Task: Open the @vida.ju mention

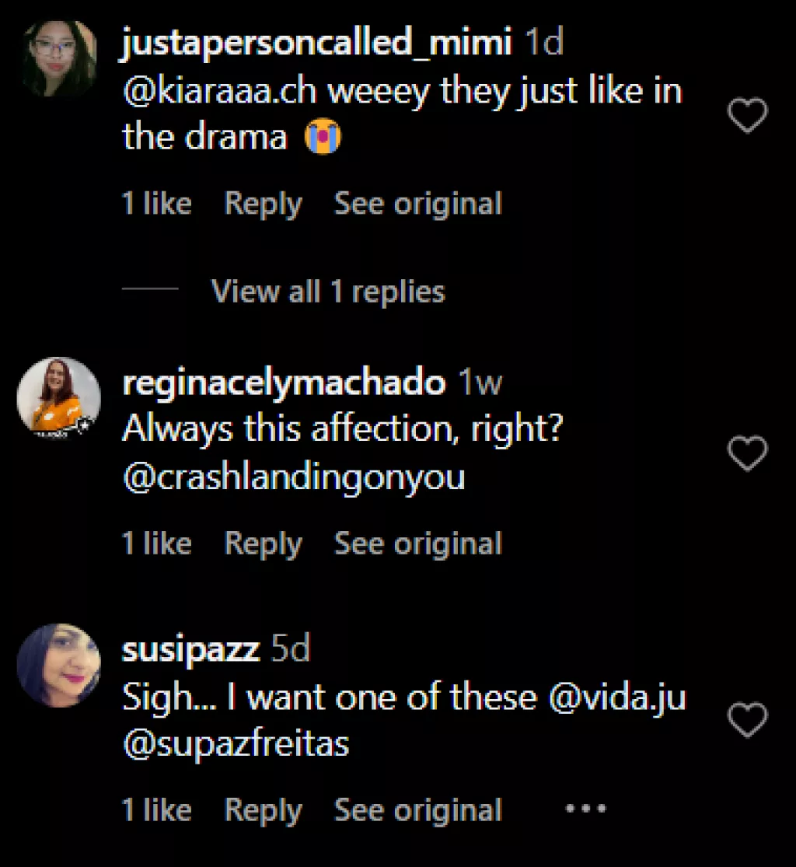Action: pos(618,698)
